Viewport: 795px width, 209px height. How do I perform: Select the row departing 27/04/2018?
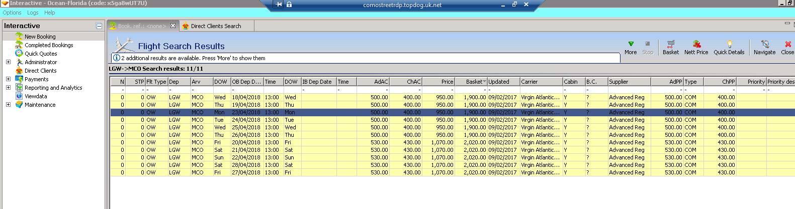click(453, 172)
